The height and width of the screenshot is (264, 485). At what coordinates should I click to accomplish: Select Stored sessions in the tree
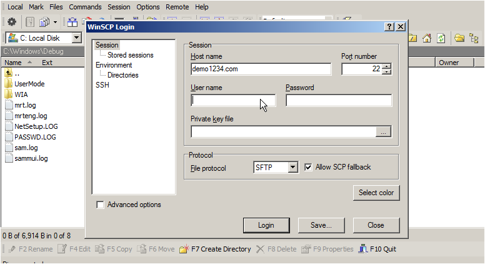(130, 55)
